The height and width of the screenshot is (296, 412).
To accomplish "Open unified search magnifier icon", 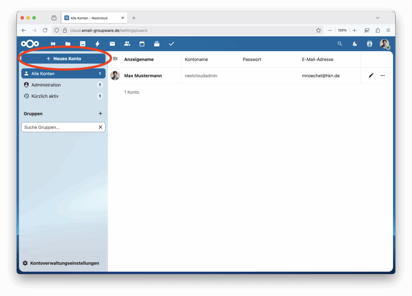I will coord(340,43).
